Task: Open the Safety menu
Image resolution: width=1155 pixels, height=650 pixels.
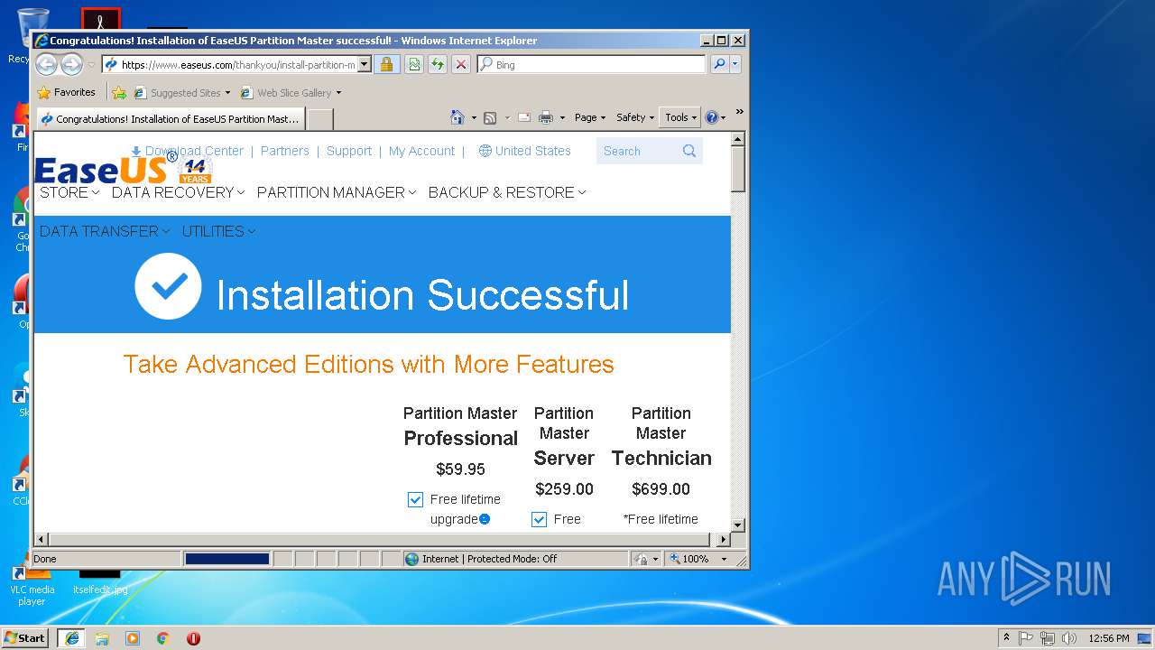Action: [x=635, y=117]
